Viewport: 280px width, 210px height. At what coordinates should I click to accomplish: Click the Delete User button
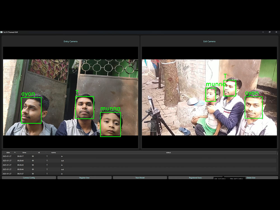[x=251, y=178]
